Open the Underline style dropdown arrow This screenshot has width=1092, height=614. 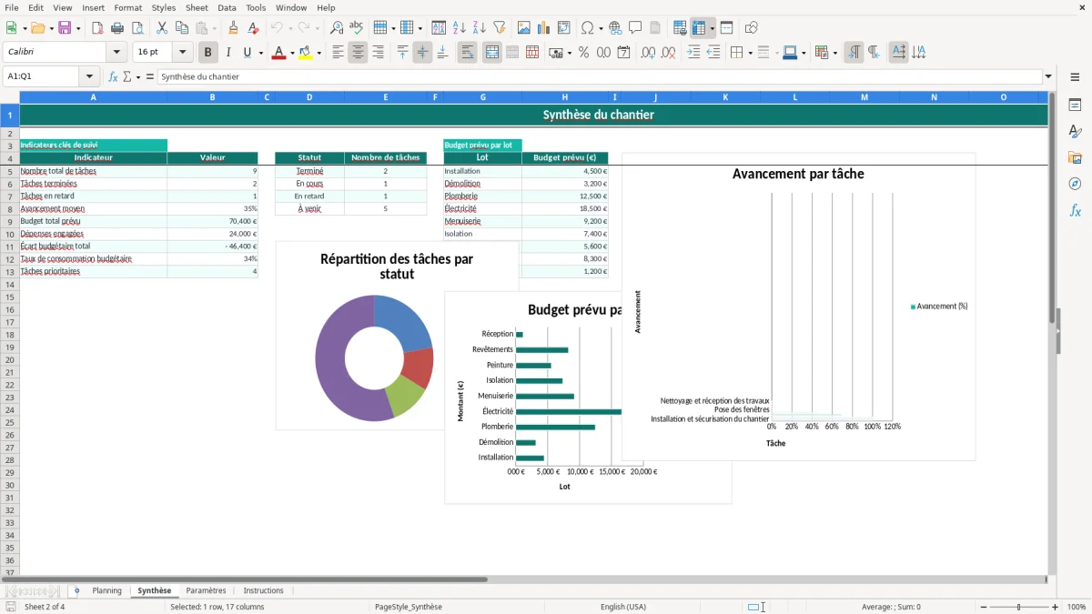click(x=260, y=53)
